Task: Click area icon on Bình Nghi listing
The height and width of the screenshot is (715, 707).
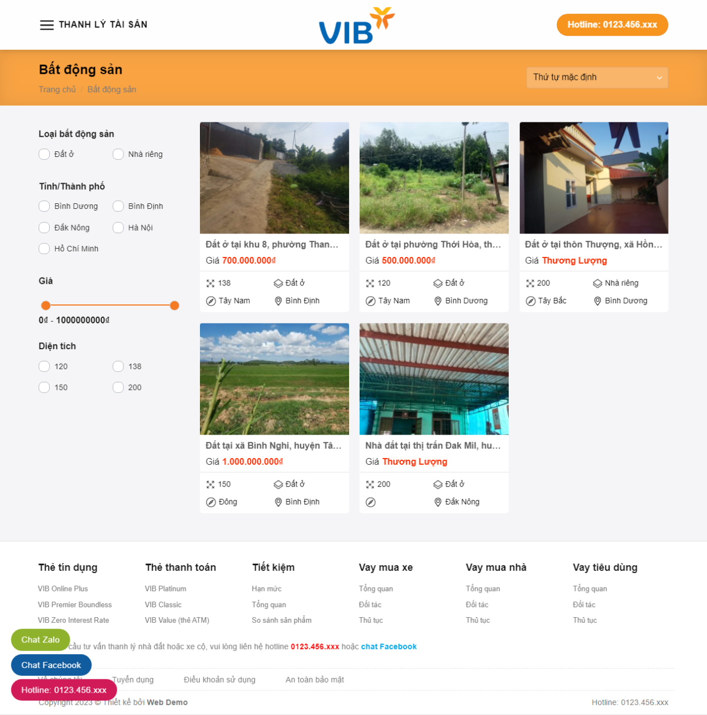Action: click(211, 485)
